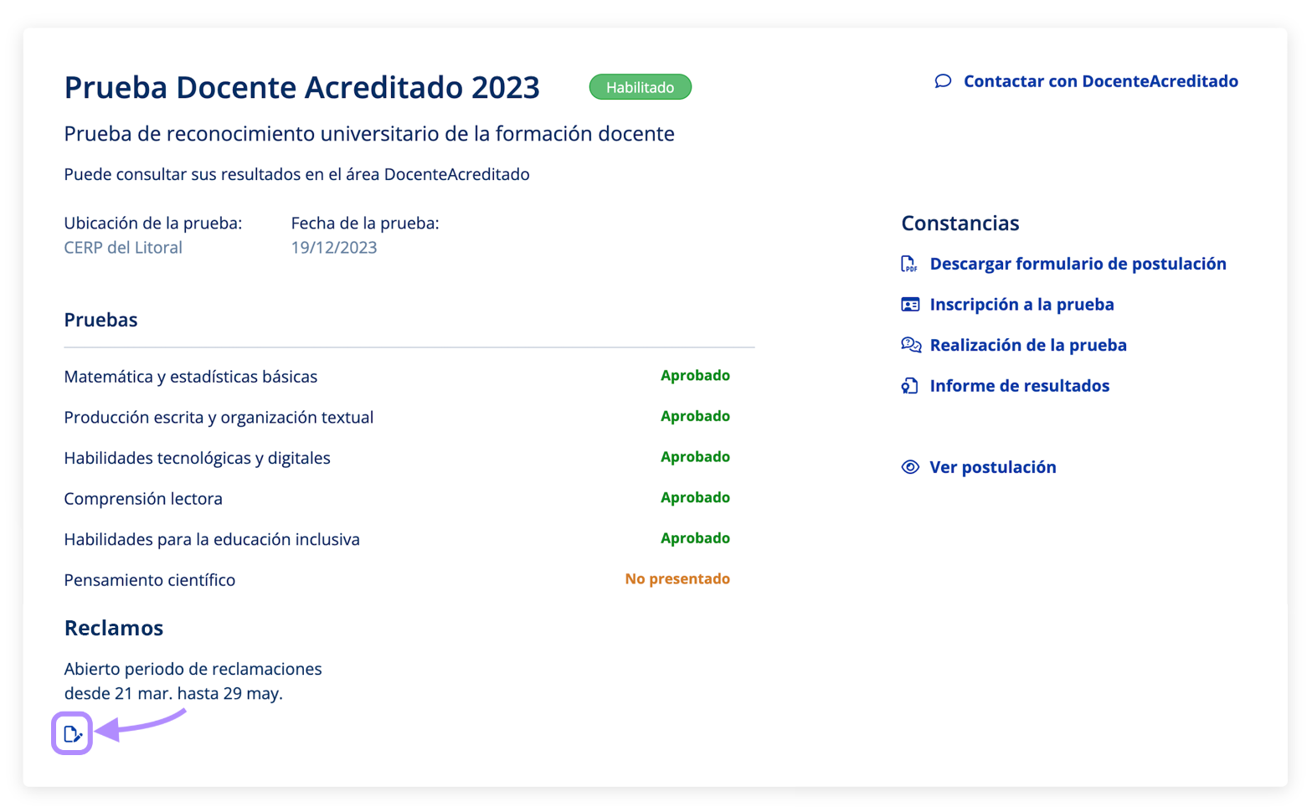Click the No presentado status
Screen dimensions: 1312x807
[677, 579]
